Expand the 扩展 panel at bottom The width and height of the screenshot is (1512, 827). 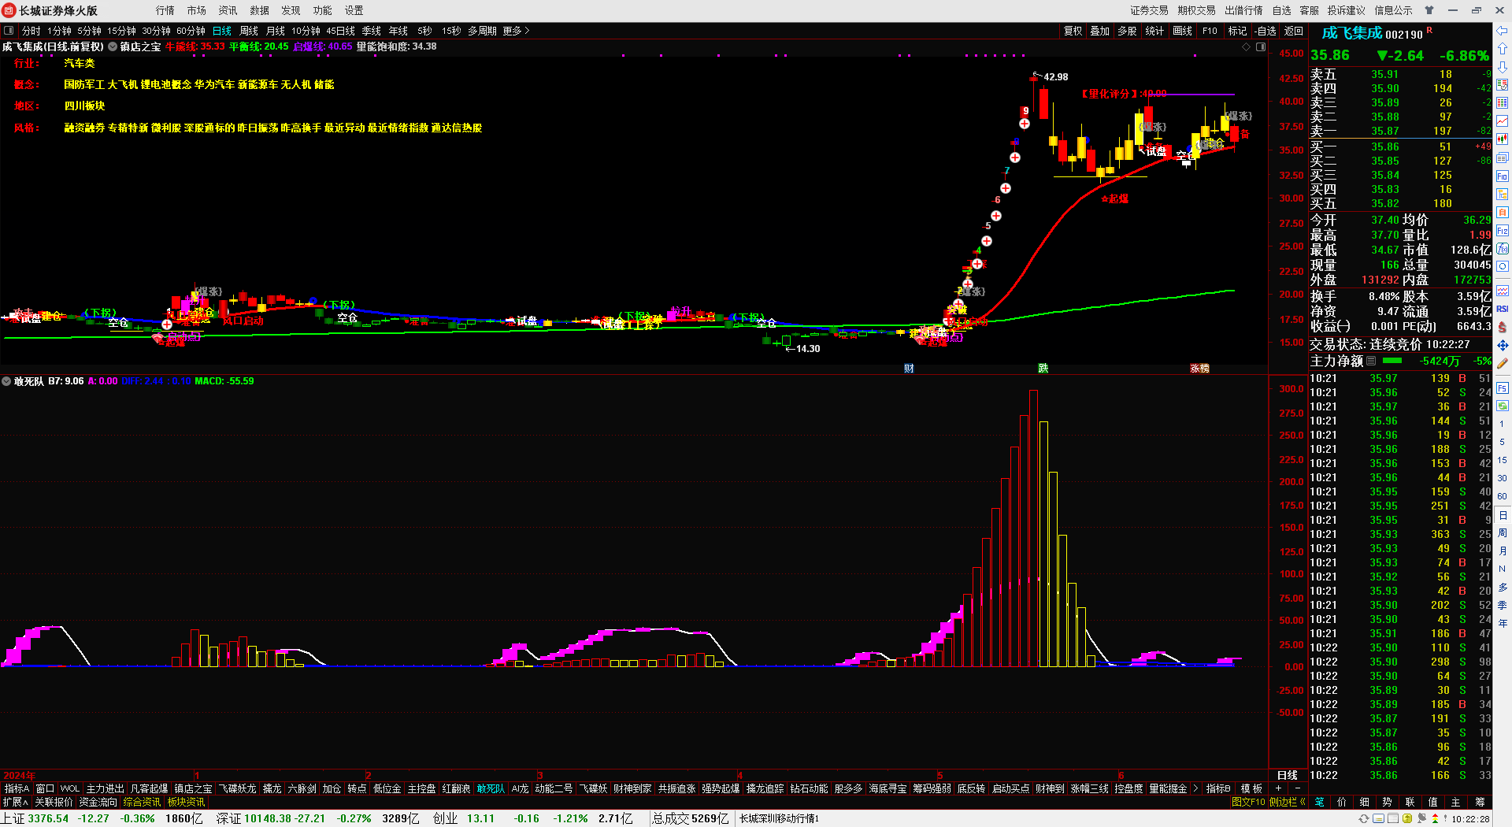[15, 802]
